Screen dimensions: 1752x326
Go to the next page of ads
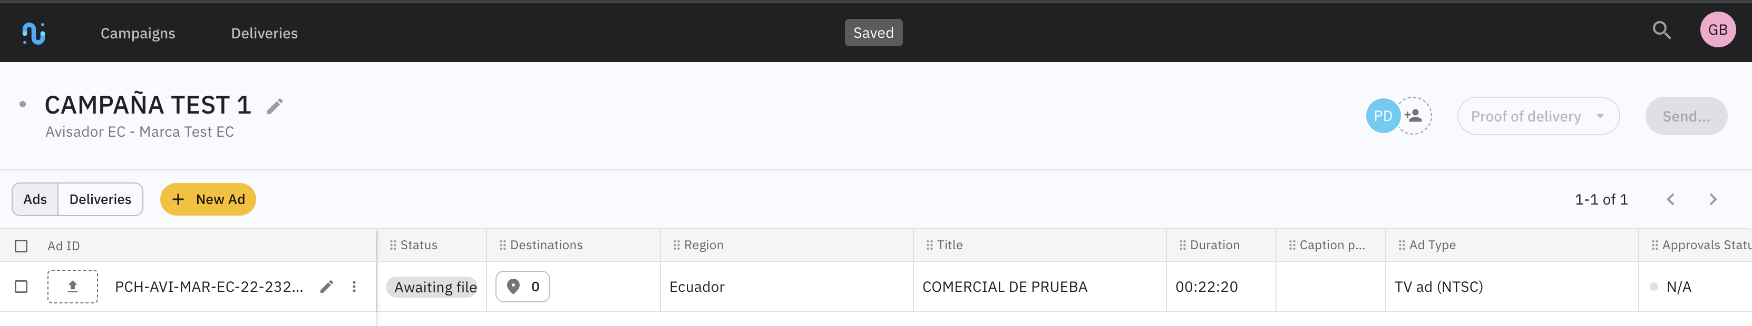tap(1712, 200)
